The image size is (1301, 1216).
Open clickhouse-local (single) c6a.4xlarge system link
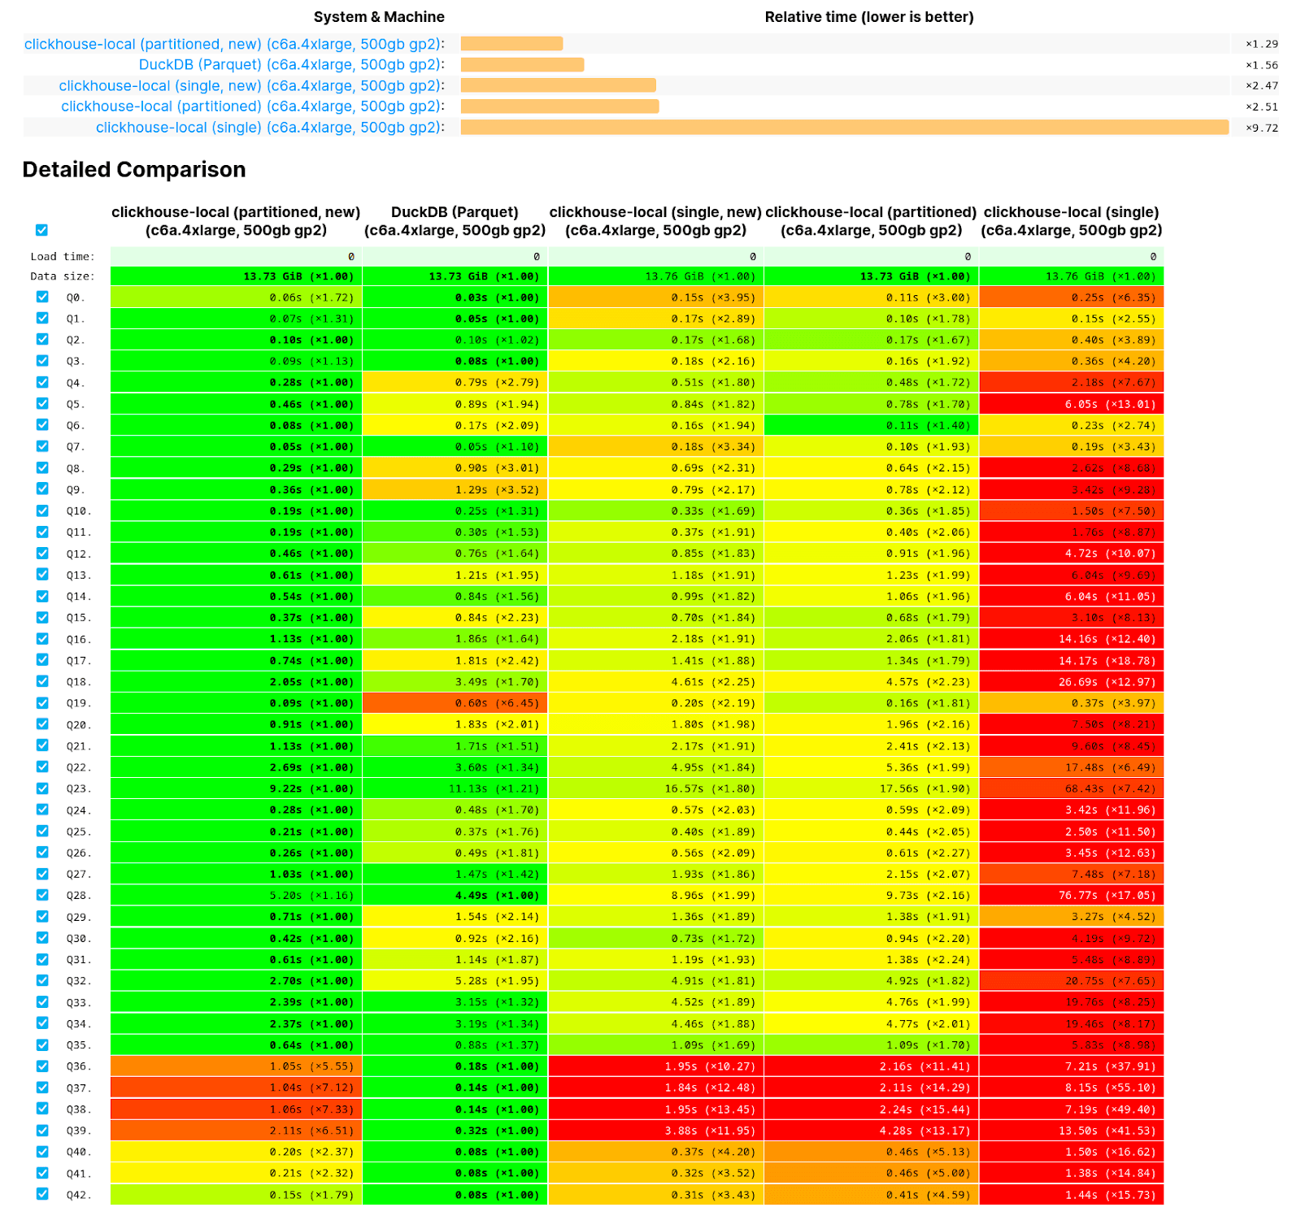tap(270, 127)
